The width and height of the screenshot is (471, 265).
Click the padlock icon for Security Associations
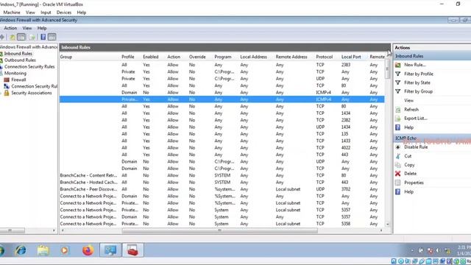pyautogui.click(x=7, y=93)
